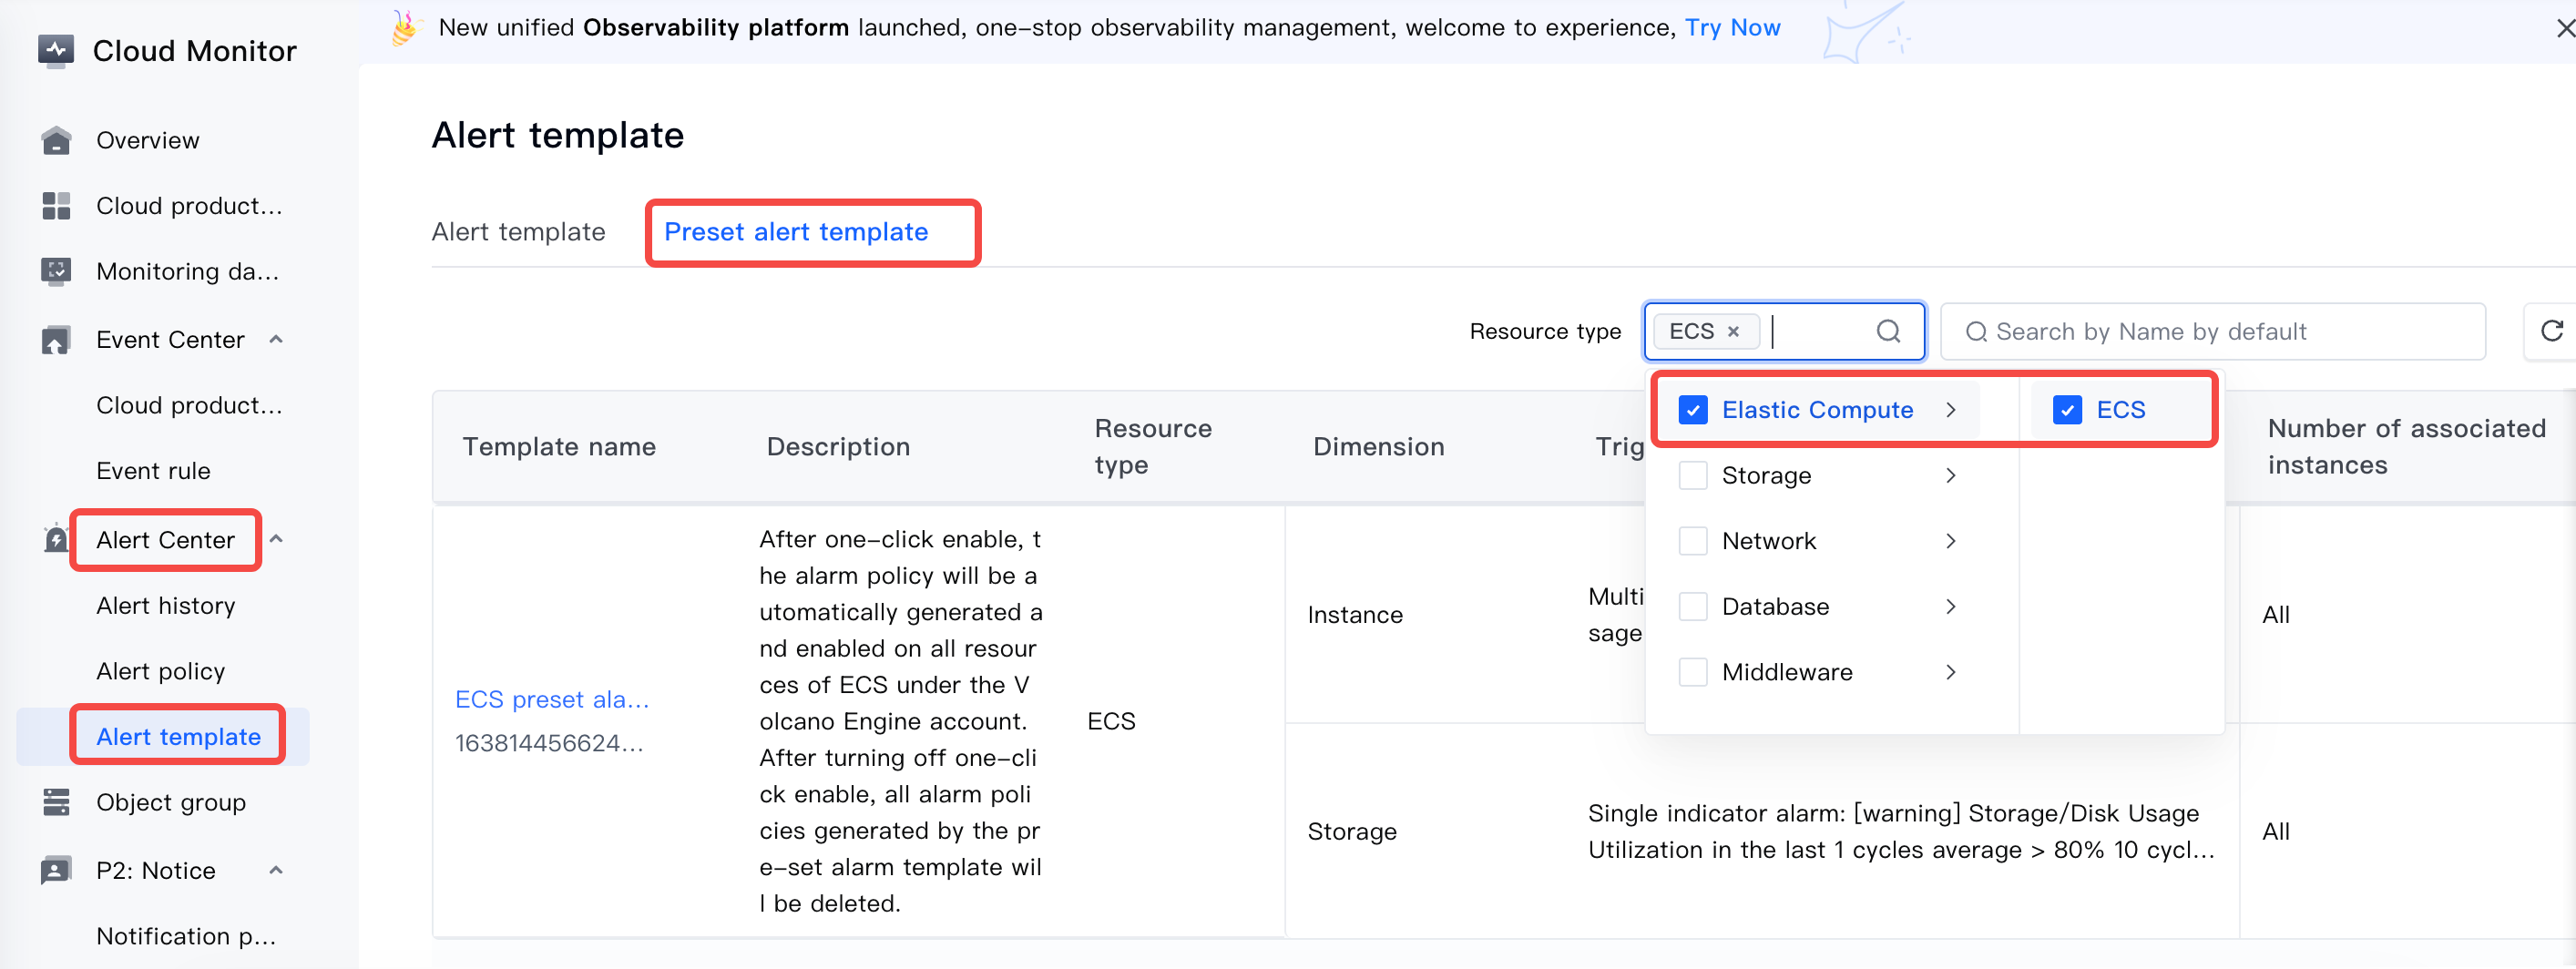Viewport: 2576px width, 969px height.
Task: Open Alert history in sidebar
Action: (166, 606)
